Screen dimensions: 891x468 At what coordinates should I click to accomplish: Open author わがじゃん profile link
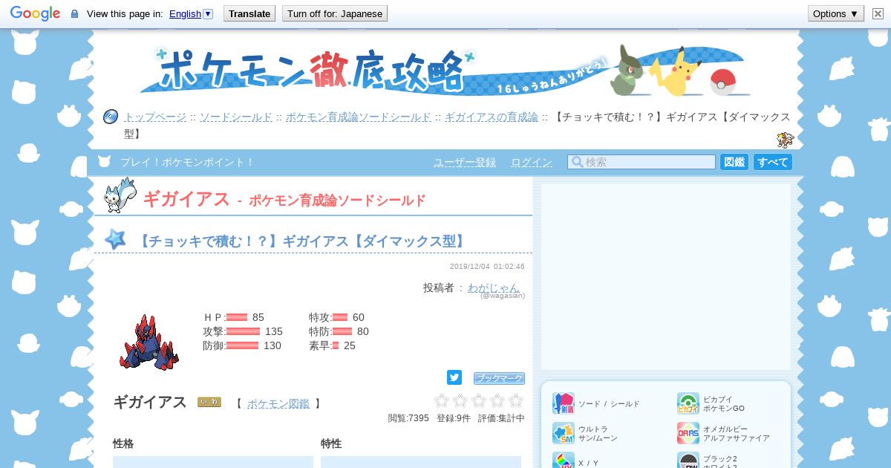pyautogui.click(x=494, y=287)
